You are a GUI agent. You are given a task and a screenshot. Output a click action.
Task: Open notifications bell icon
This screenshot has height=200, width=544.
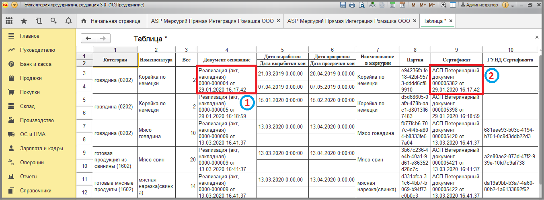pos(68,21)
